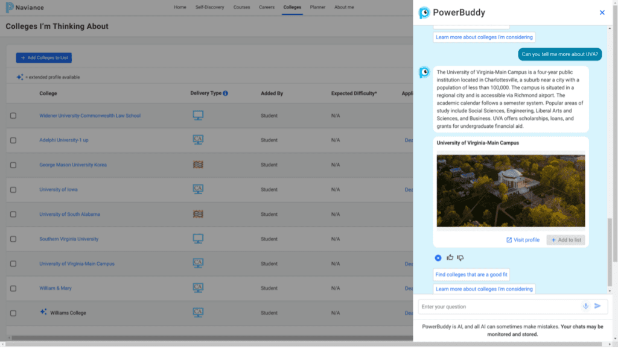Open the Careers menu
The height and width of the screenshot is (349, 618).
tap(266, 7)
